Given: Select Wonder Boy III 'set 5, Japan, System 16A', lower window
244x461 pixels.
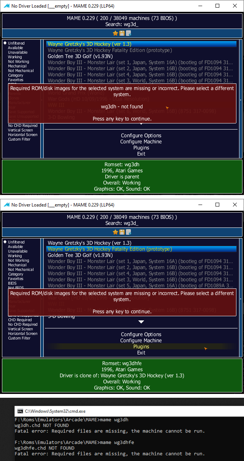Looking at the screenshot, I should click(141, 285).
